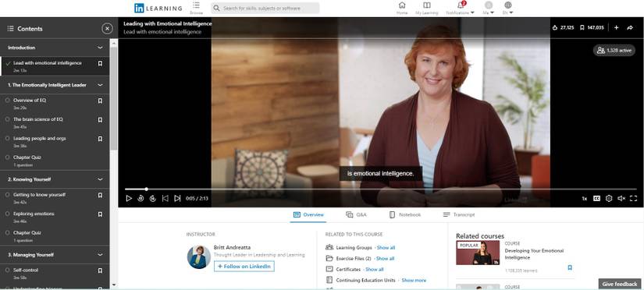
Task: Play the video
Action: (129, 198)
